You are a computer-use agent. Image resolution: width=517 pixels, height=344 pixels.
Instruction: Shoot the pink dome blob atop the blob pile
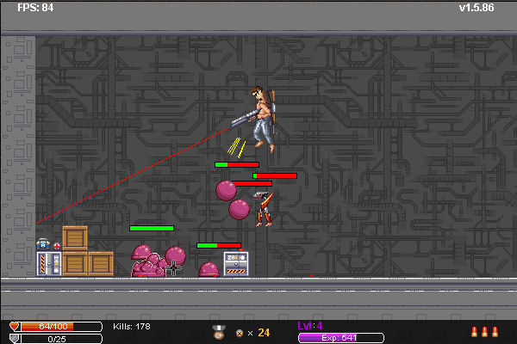click(x=141, y=251)
